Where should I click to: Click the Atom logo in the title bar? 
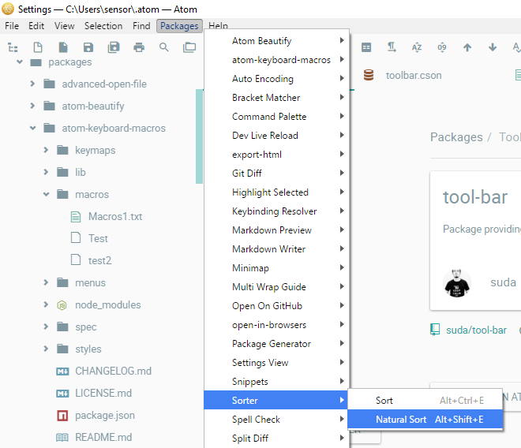pyautogui.click(x=8, y=9)
